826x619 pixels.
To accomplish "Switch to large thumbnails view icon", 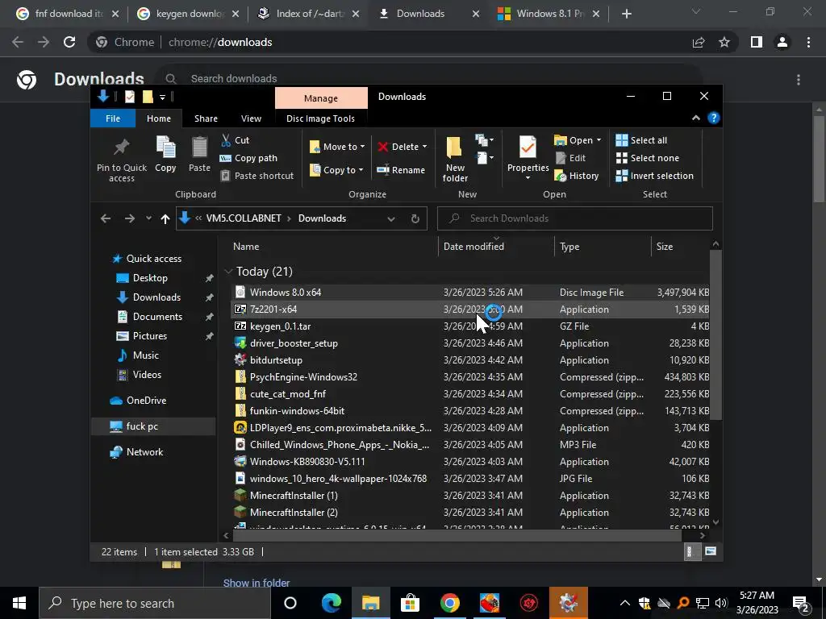I will pos(710,551).
